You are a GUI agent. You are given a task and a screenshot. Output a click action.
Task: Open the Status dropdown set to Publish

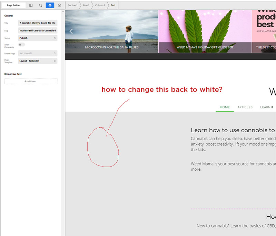click(x=38, y=38)
